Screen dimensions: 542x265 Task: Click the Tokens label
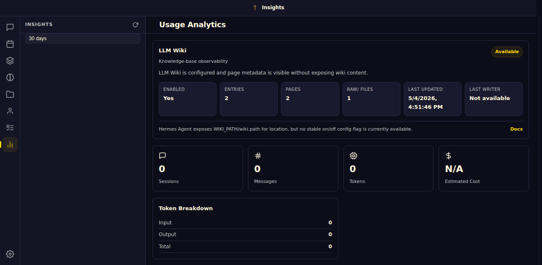(x=357, y=182)
